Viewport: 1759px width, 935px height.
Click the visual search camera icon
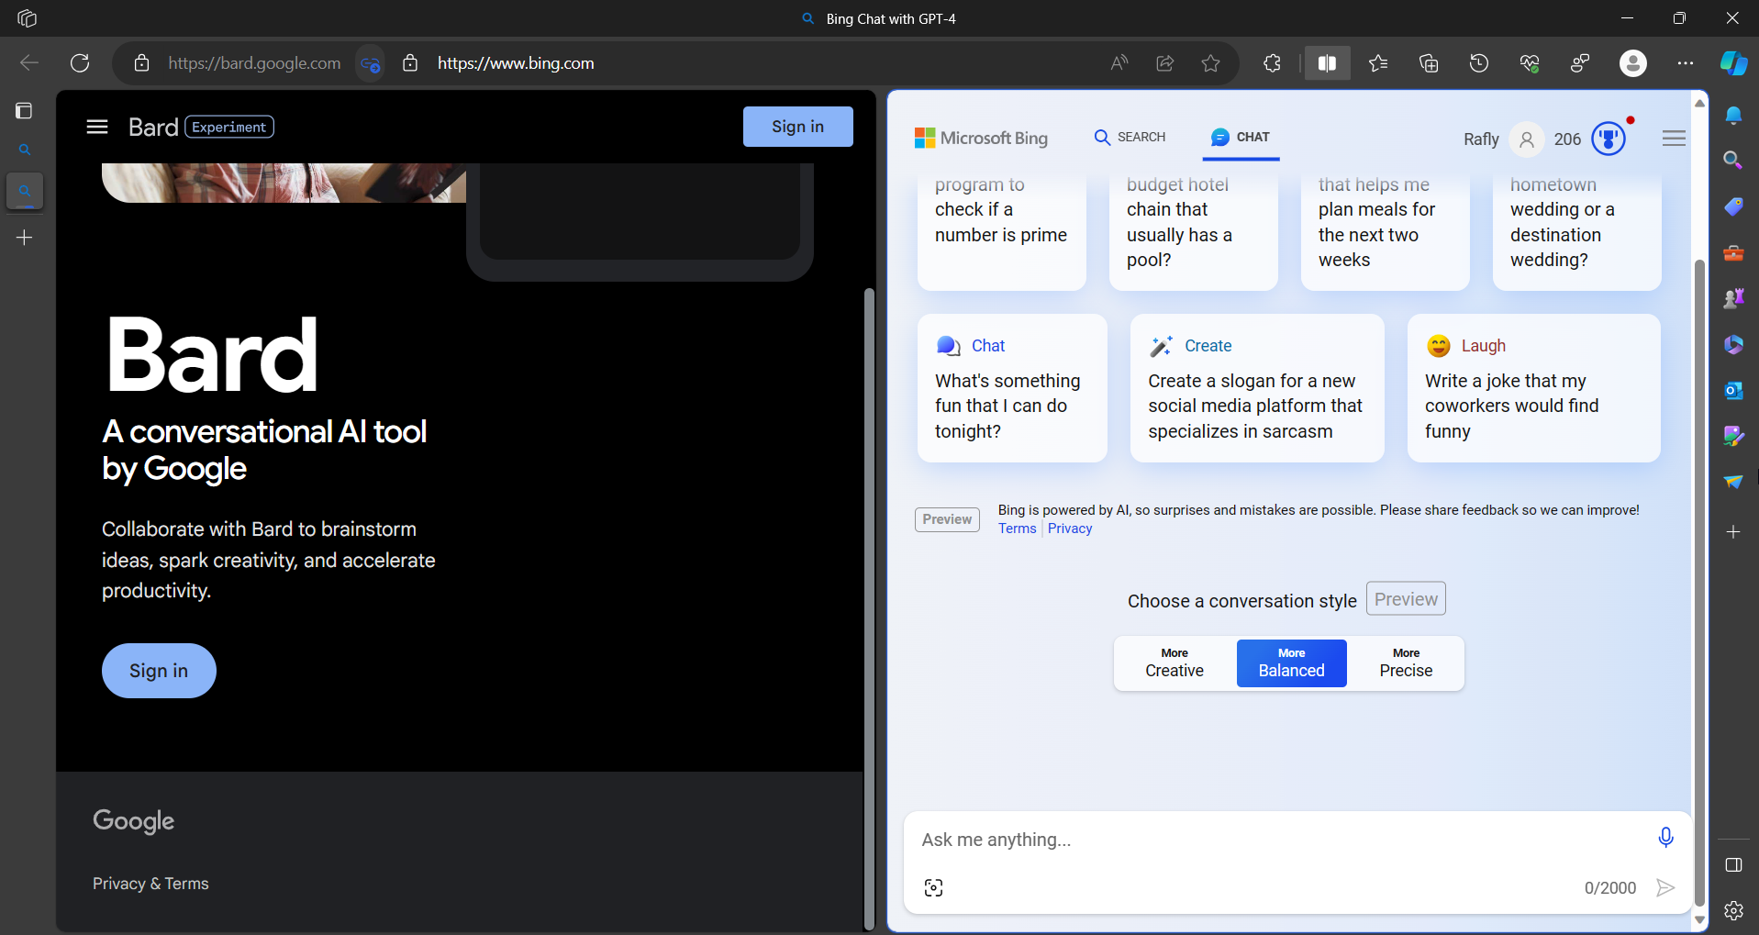pyautogui.click(x=933, y=886)
